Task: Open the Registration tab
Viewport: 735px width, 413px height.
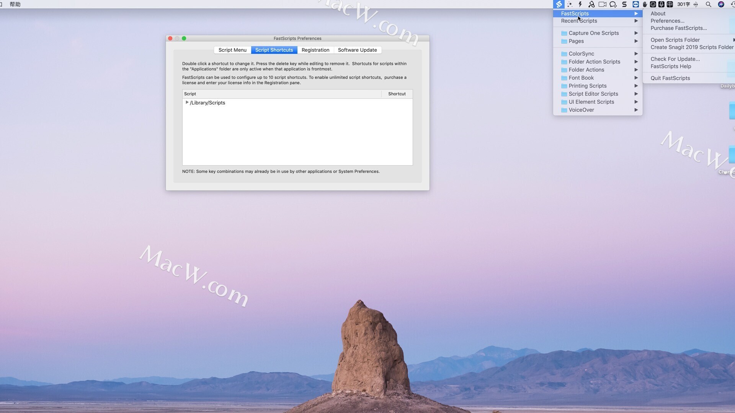Action: click(x=315, y=50)
